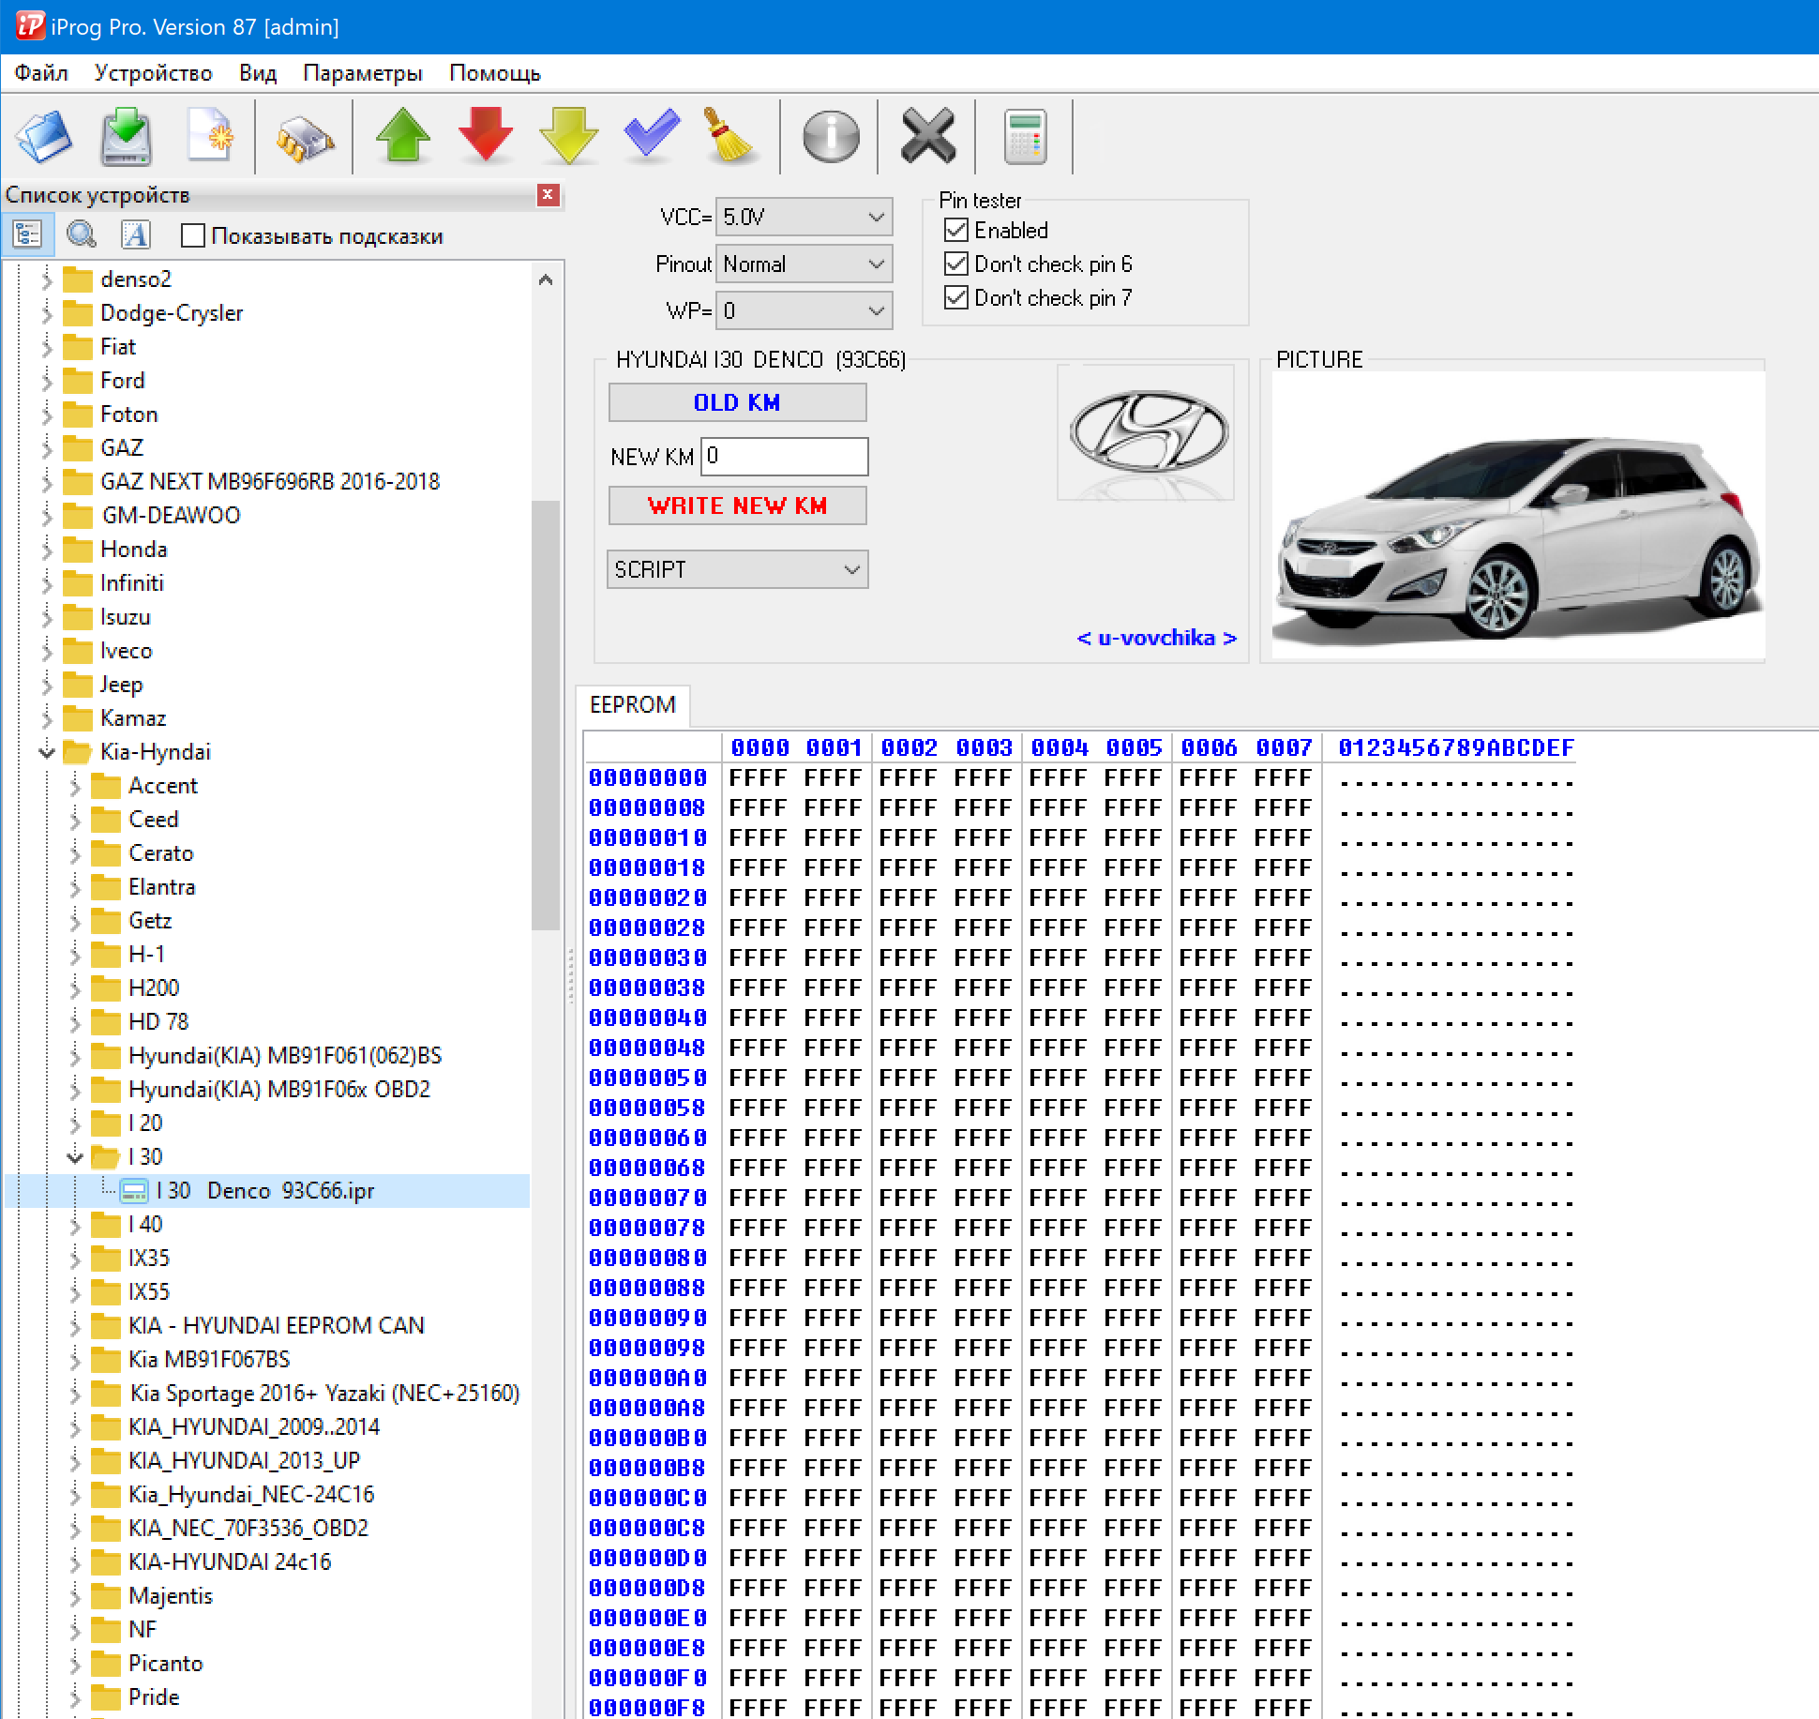Select the Majentis folder in tree
1819x1719 pixels.
[x=170, y=1595]
